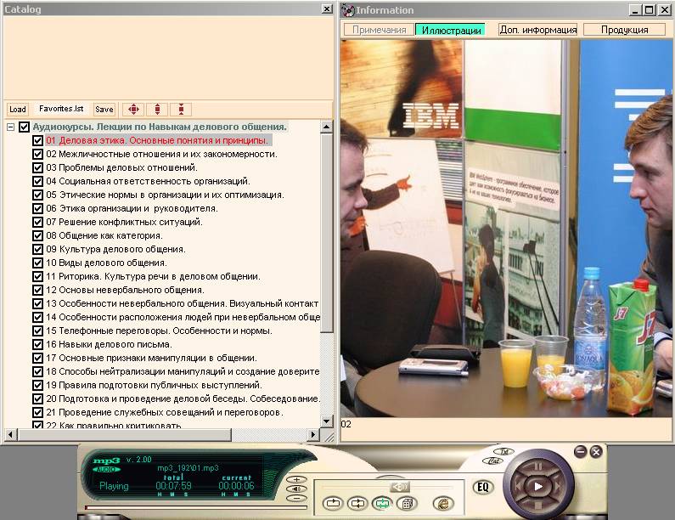Click the playback progress bar on player
The image size is (675, 520).
point(196,507)
